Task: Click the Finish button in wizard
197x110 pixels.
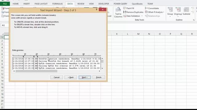Action: 98,77
